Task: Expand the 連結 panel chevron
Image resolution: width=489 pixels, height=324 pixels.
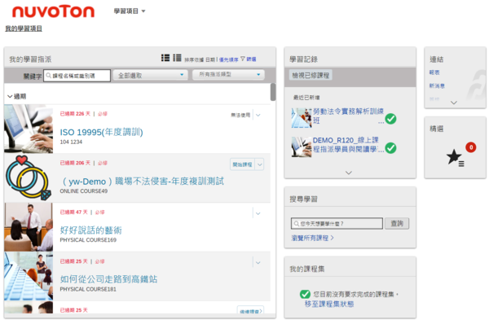Action: 454,103
